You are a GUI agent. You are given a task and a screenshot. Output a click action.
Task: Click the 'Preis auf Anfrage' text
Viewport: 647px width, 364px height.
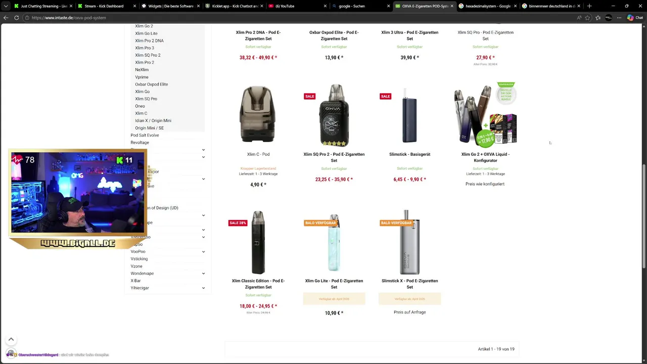coord(410,312)
